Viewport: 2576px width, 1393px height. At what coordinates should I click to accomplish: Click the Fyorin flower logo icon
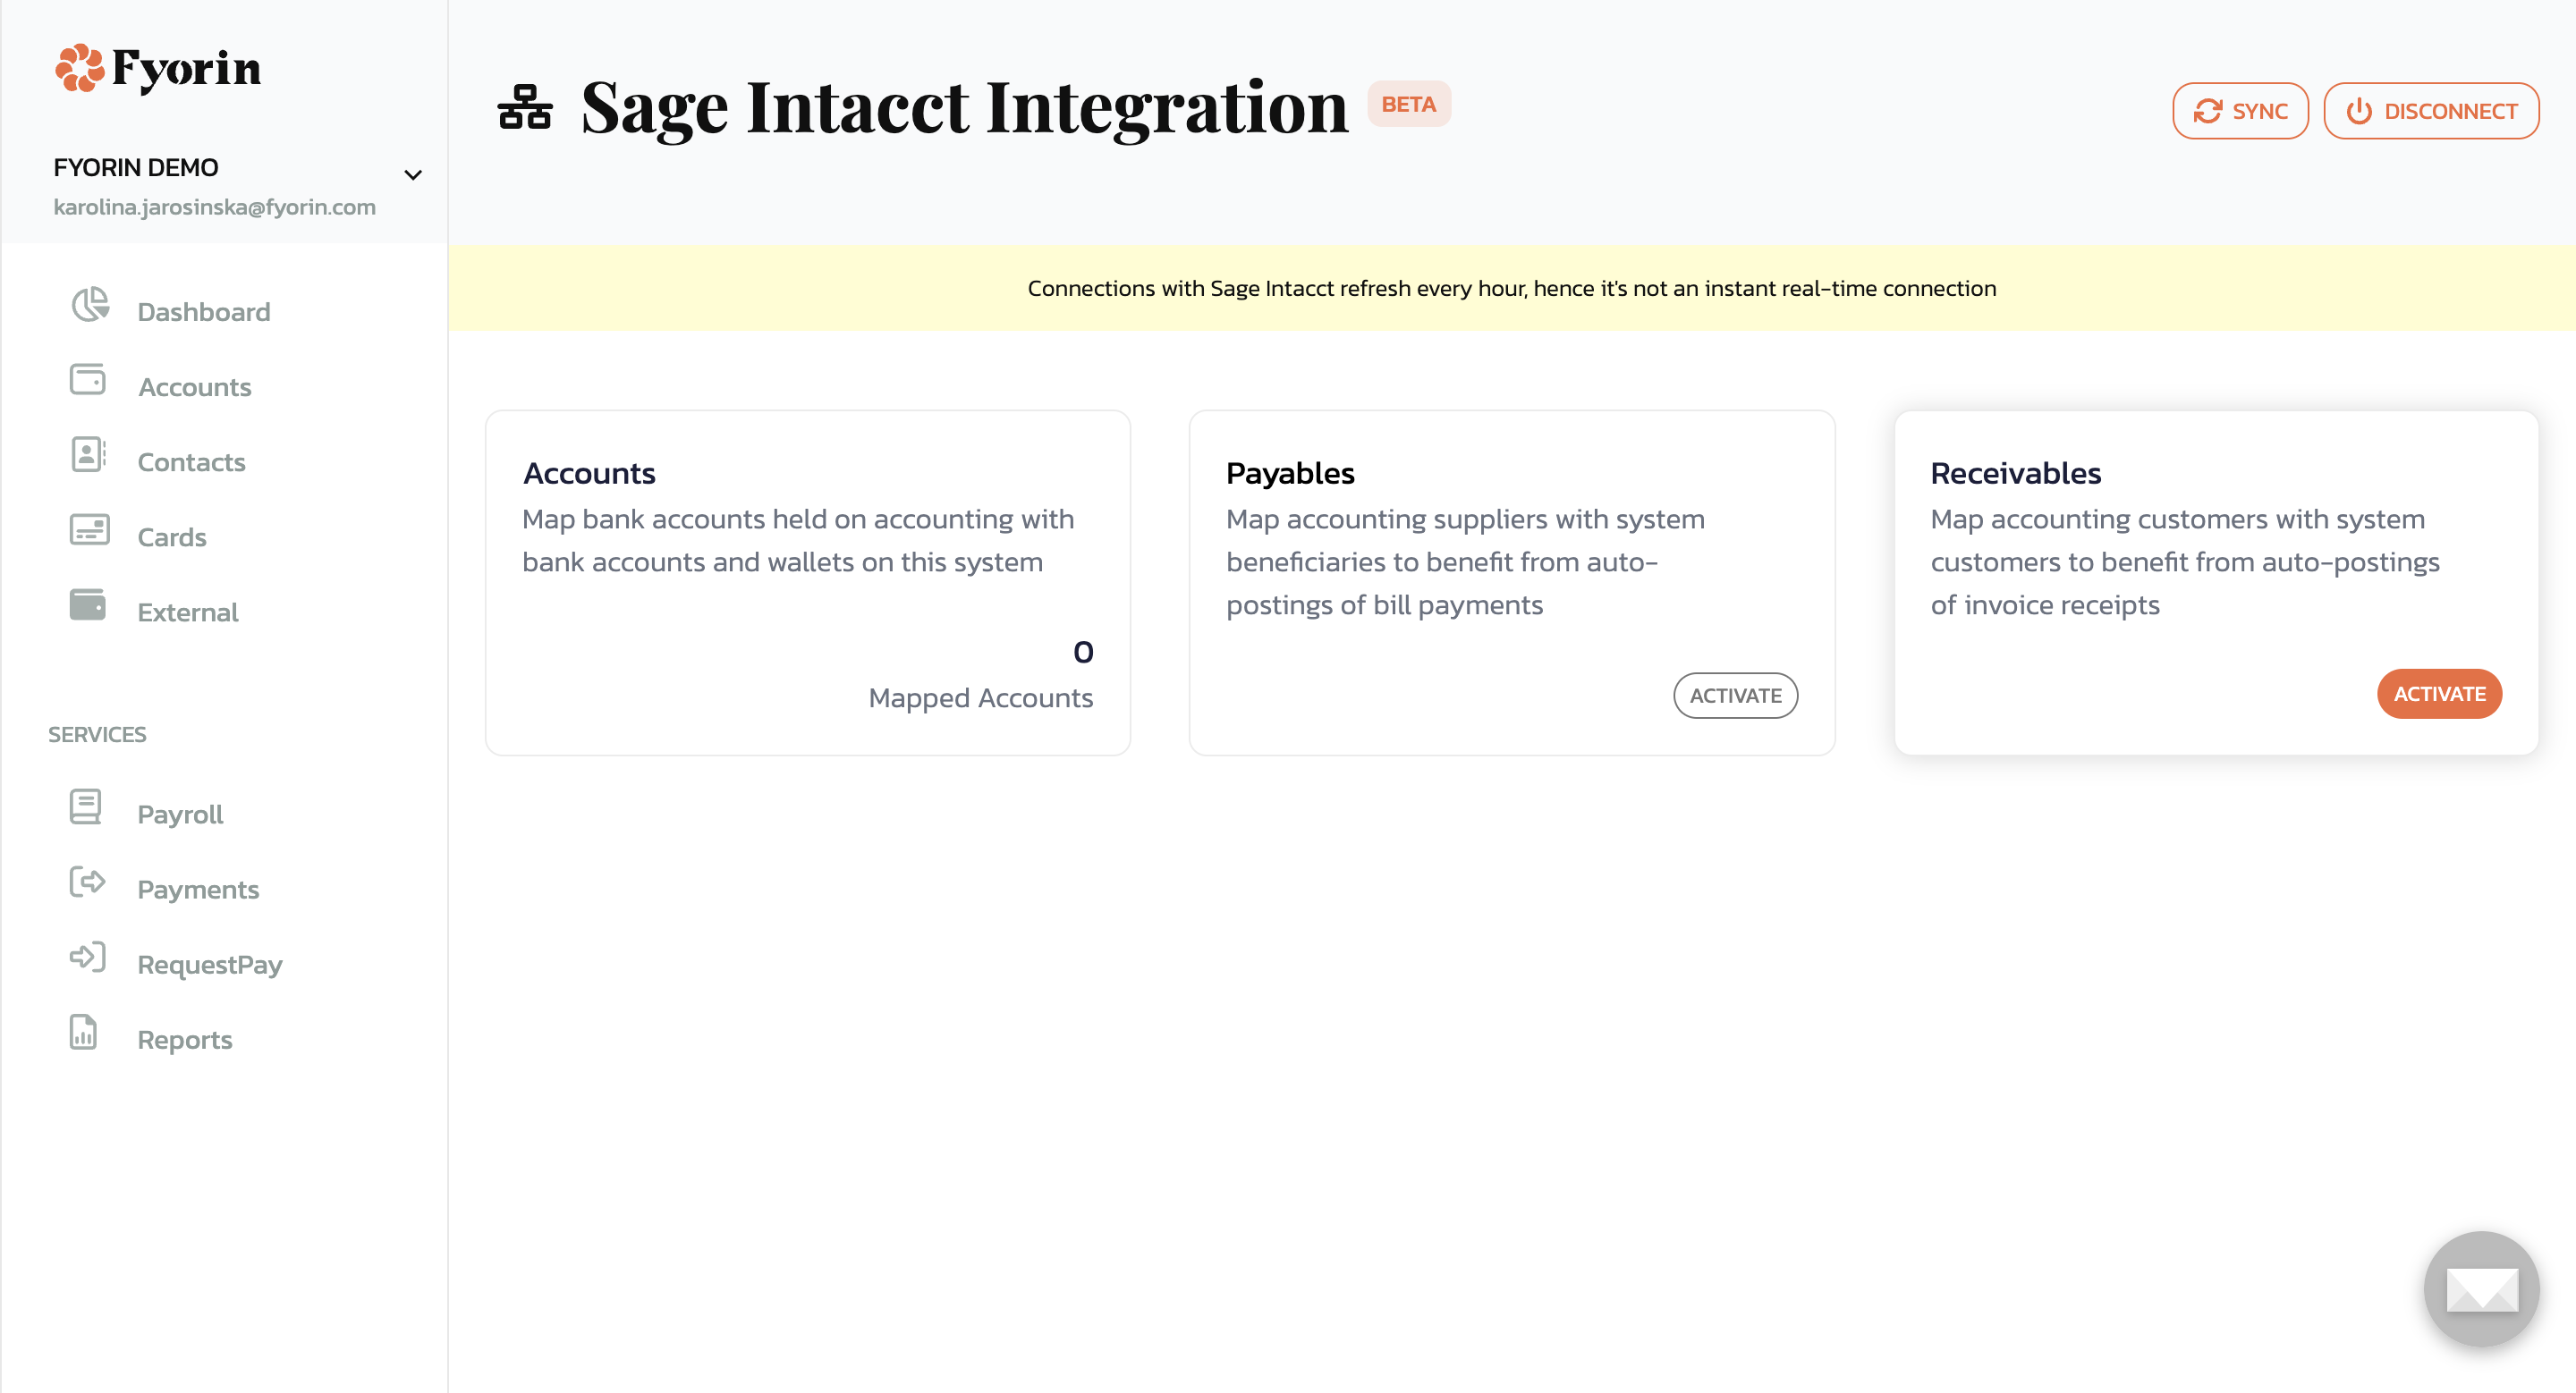click(79, 68)
